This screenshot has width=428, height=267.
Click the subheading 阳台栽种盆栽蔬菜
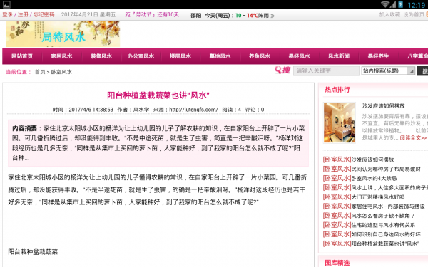click(x=33, y=252)
